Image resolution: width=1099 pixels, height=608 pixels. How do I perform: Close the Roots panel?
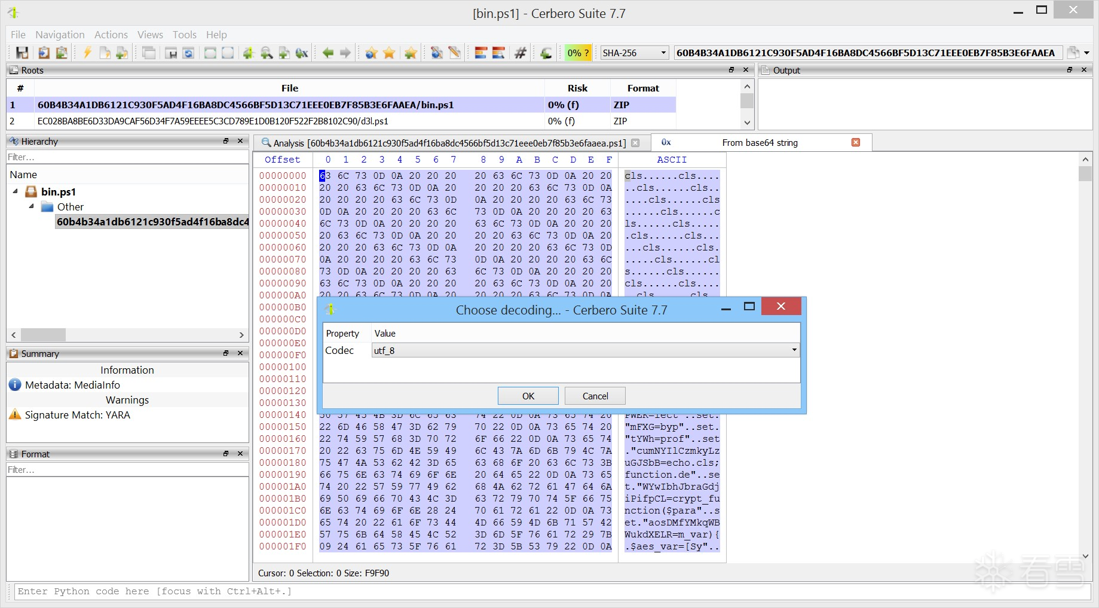[746, 70]
